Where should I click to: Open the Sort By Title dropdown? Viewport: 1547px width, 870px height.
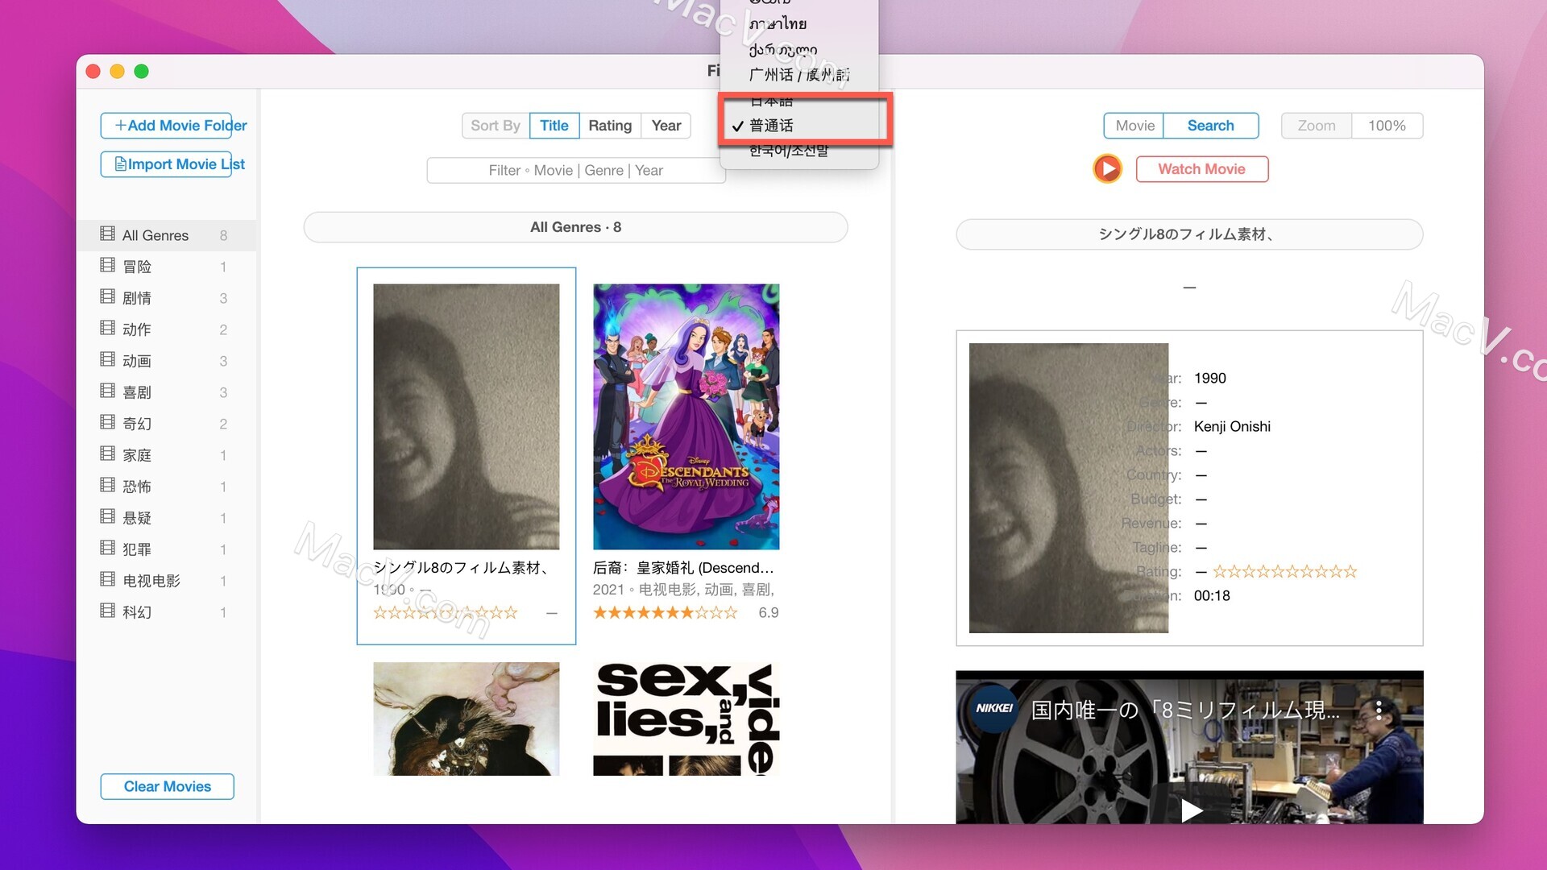click(x=553, y=126)
